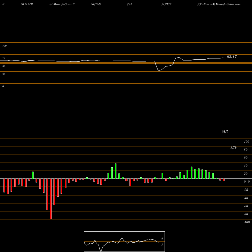Screen dimensions: 252x252
Task: Click the MR scale label -100
Action: tap(247, 222)
